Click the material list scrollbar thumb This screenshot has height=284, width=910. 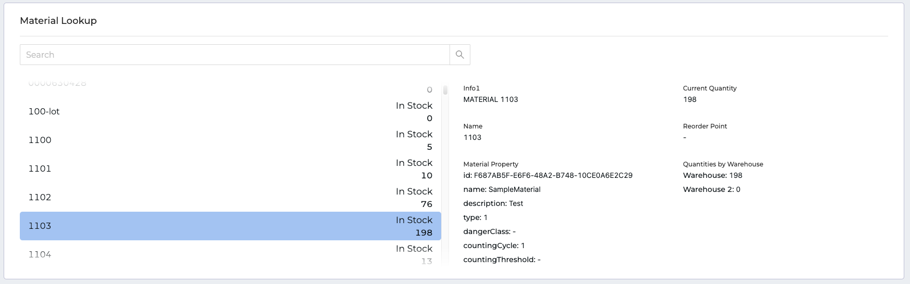point(445,90)
